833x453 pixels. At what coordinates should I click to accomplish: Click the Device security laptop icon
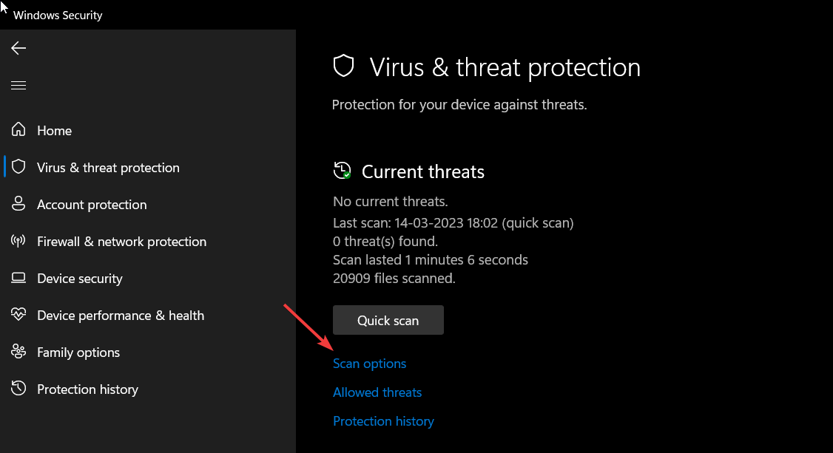(x=18, y=278)
